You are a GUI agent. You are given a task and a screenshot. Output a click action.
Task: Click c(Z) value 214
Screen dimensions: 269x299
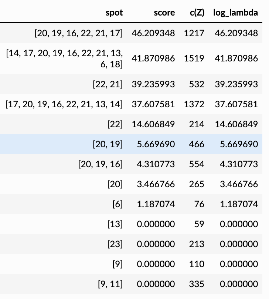tap(197, 124)
